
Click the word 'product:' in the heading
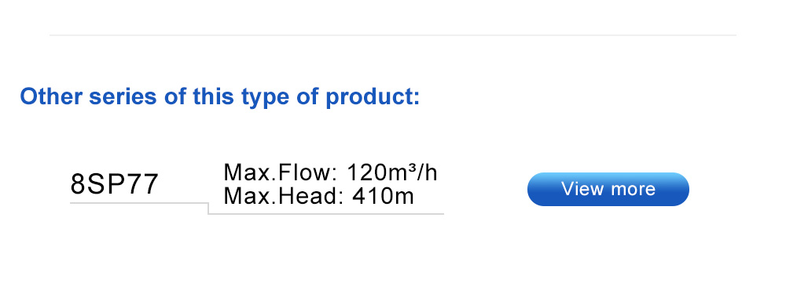(x=373, y=96)
